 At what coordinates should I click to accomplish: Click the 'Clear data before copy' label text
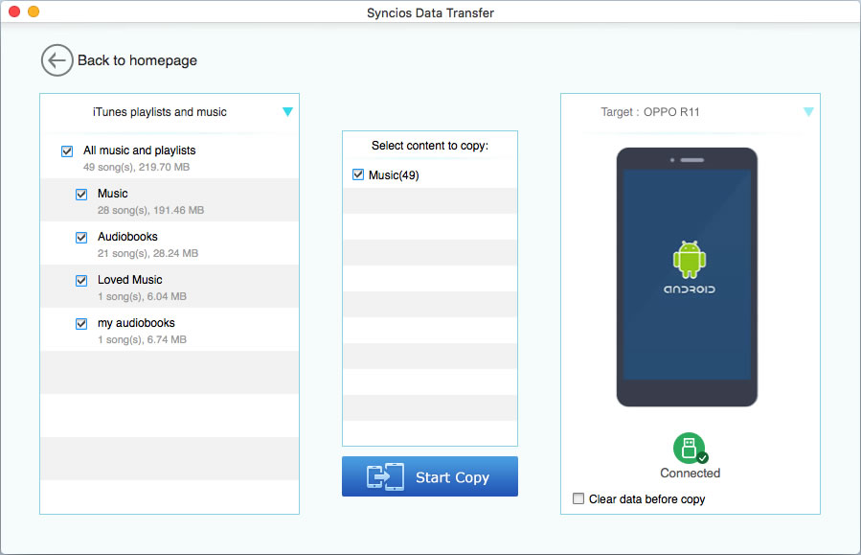coord(646,499)
